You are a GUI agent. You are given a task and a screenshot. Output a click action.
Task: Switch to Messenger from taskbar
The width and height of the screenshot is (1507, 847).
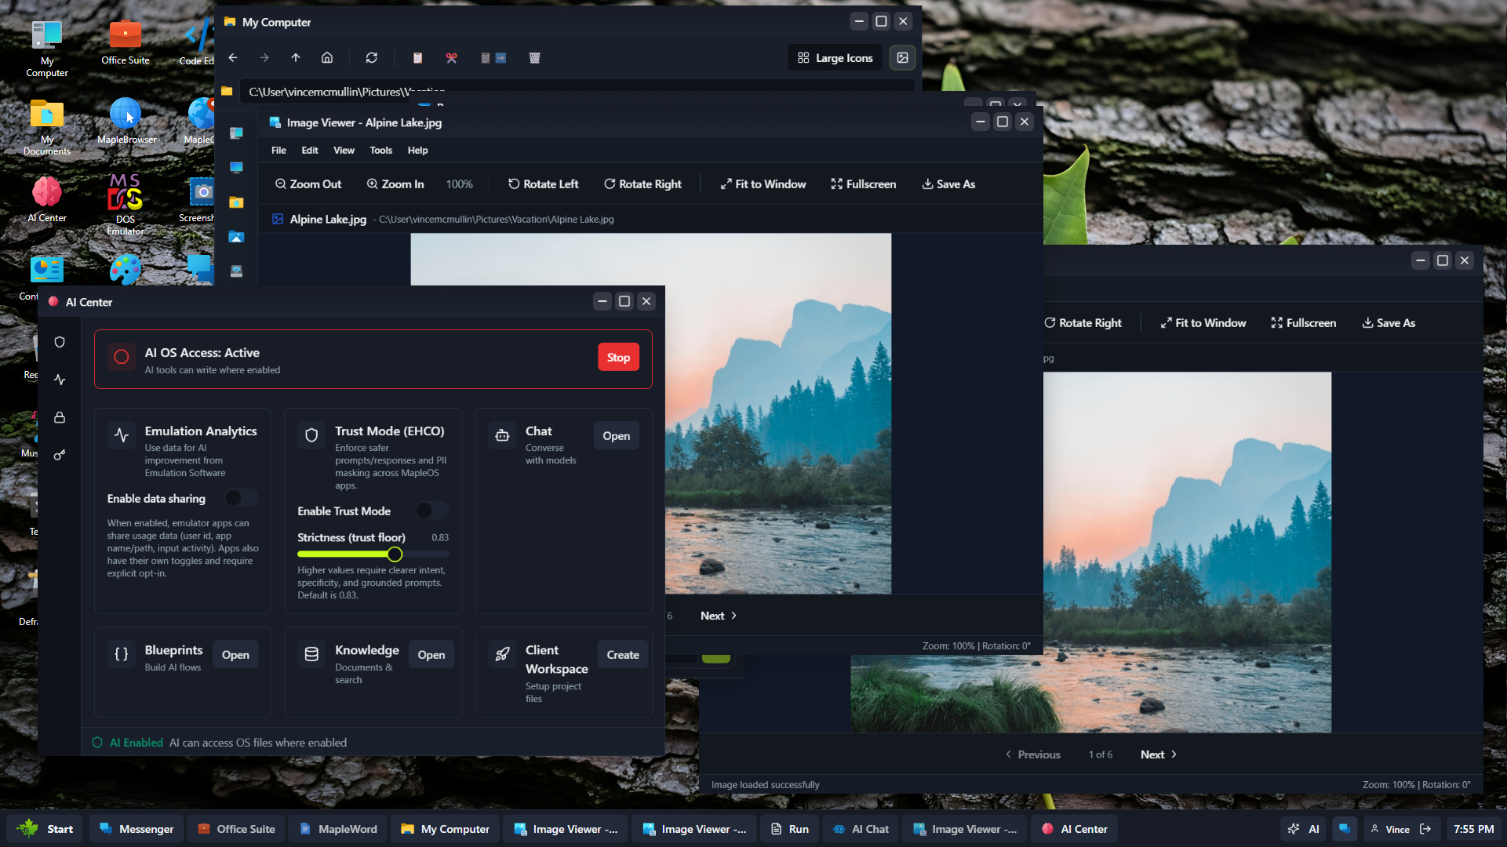tap(137, 829)
